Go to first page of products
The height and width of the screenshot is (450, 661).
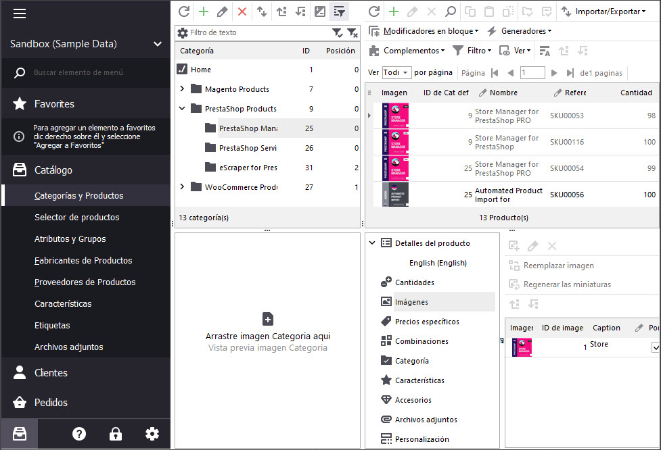(x=495, y=73)
